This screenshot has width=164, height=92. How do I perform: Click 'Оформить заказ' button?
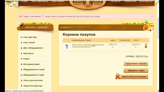(x=136, y=71)
